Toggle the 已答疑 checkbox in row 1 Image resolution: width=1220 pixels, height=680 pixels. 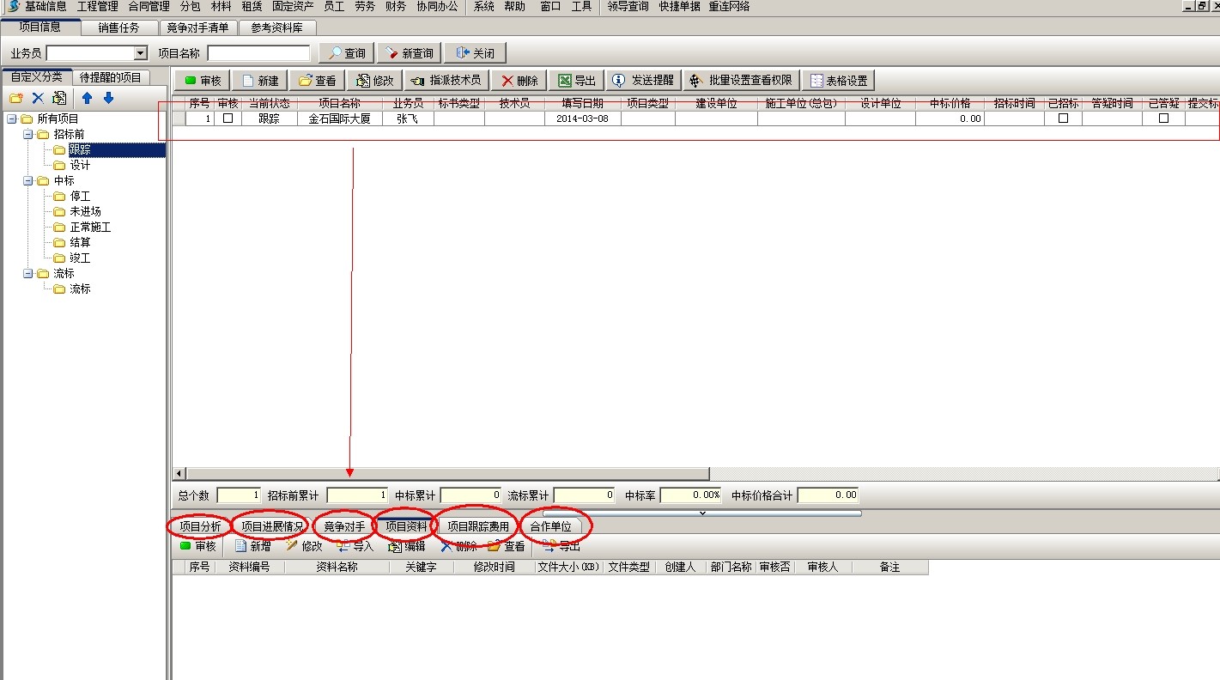[1163, 118]
